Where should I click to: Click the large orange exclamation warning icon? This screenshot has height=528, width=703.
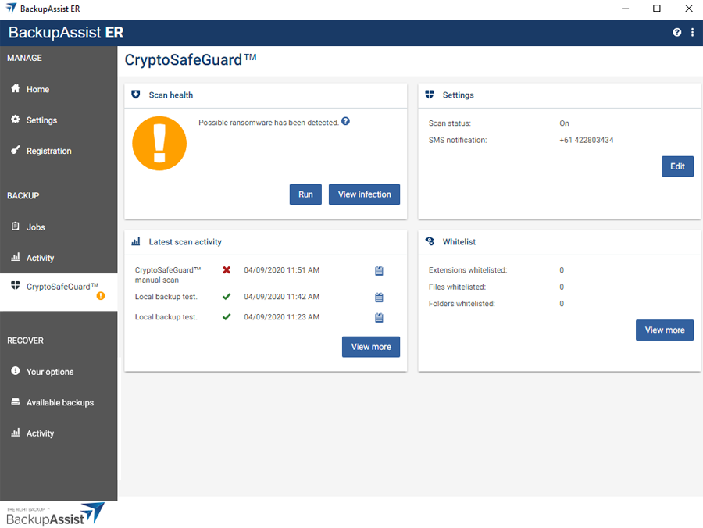coord(159,144)
